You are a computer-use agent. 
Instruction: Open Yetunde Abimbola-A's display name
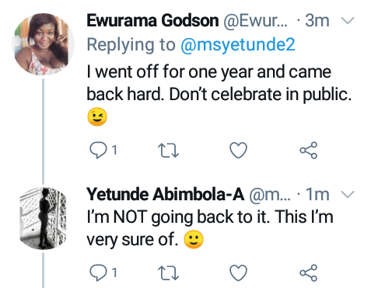point(166,194)
